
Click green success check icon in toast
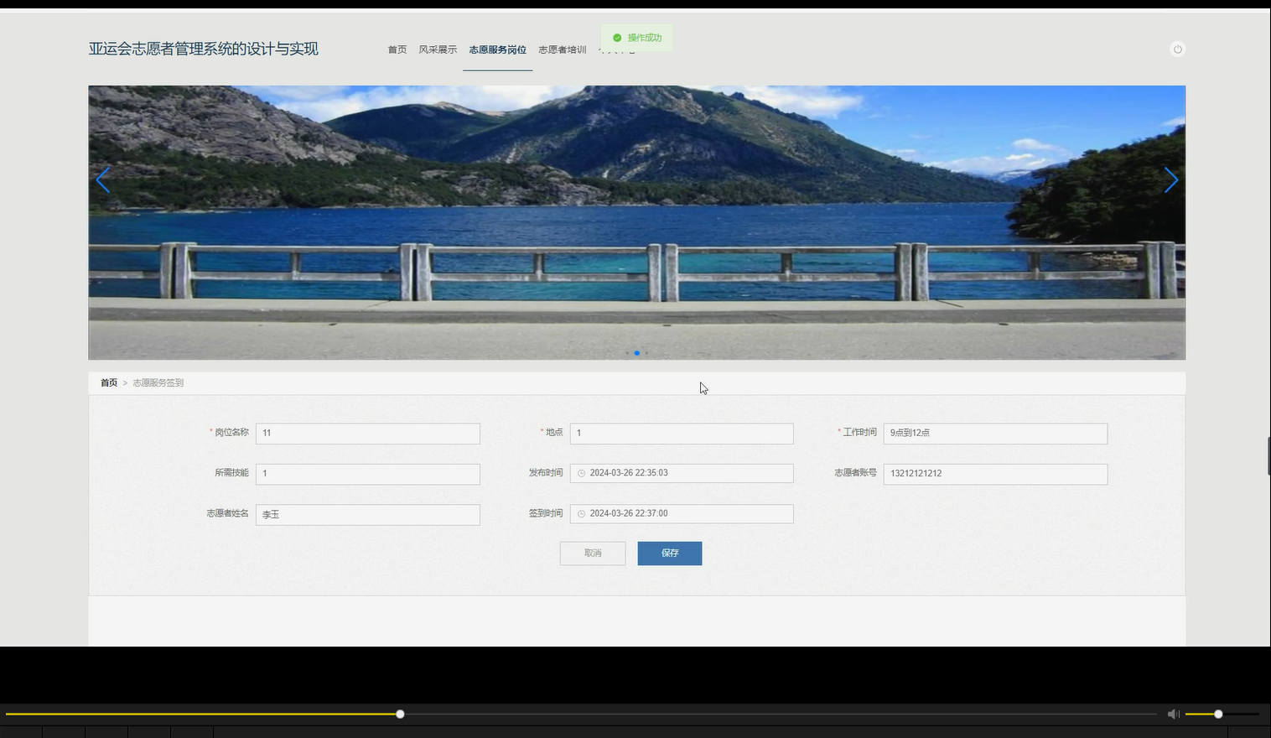pyautogui.click(x=617, y=38)
